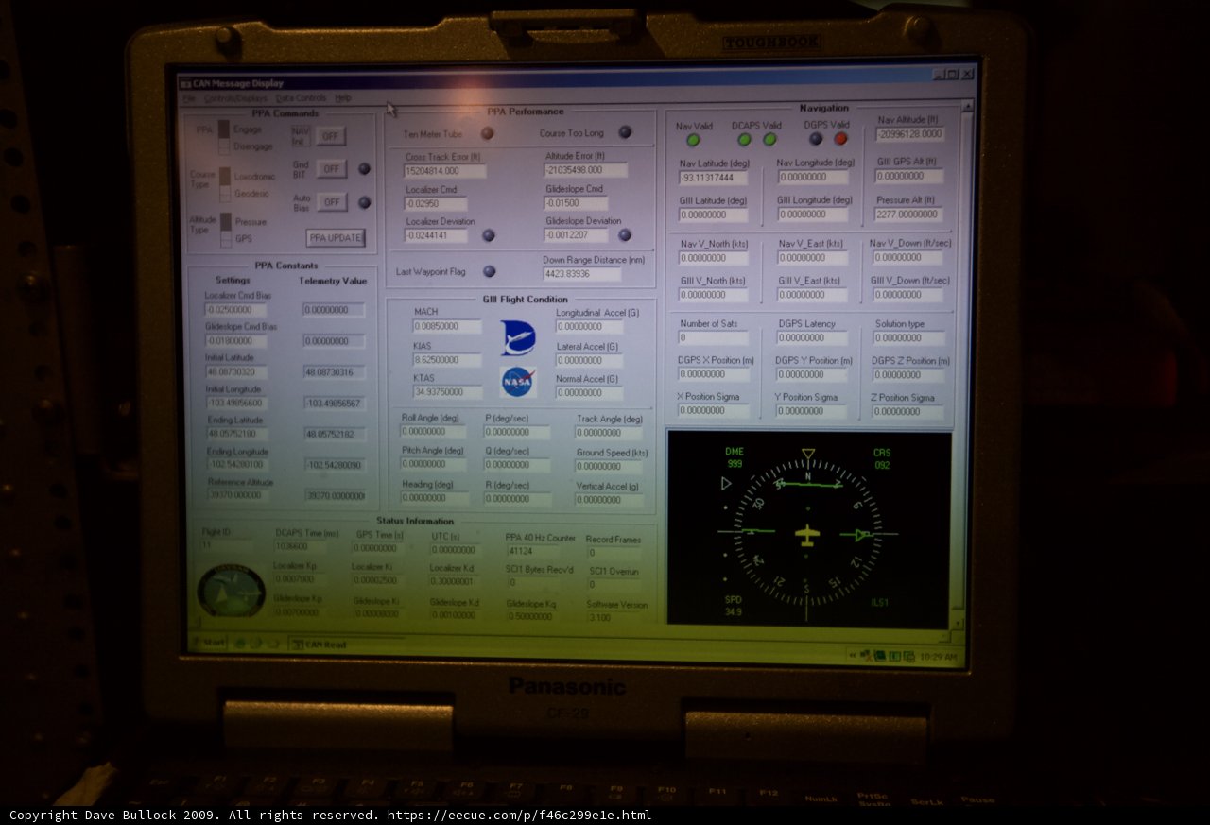Click the green Nav Valid LED
Viewport: 1210px width, 825px height.
click(x=693, y=140)
